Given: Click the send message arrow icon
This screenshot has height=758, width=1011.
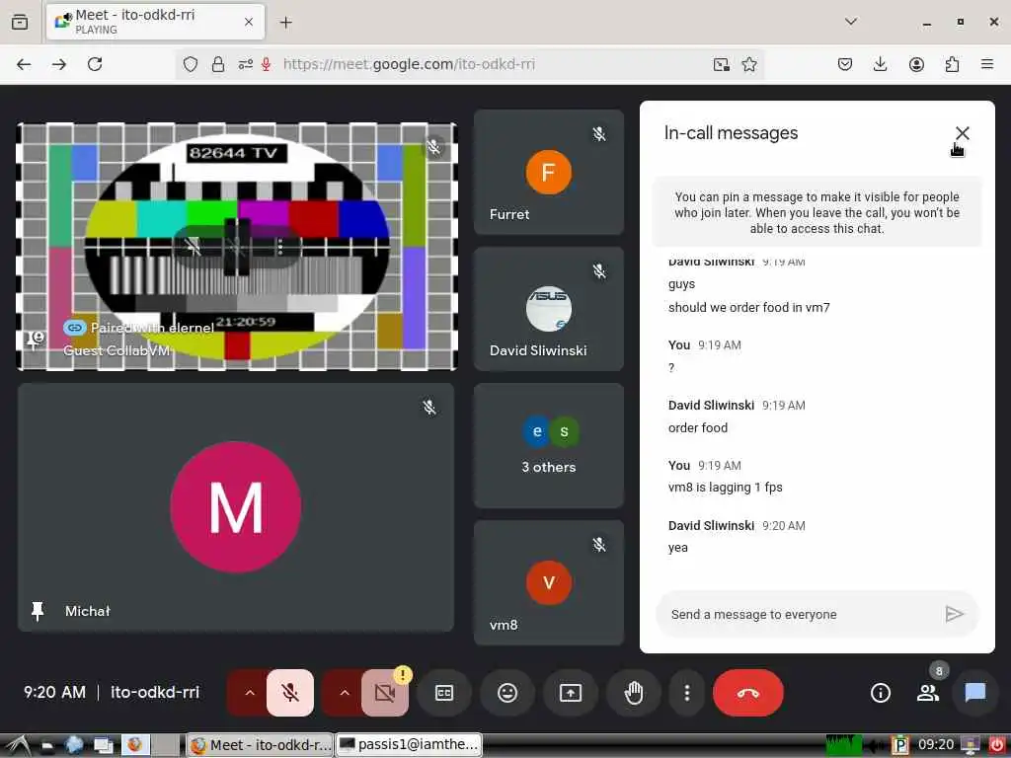Looking at the screenshot, I should point(955,614).
